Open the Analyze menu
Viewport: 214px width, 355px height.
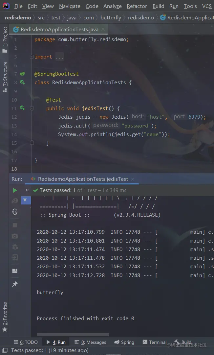(x=113, y=6)
